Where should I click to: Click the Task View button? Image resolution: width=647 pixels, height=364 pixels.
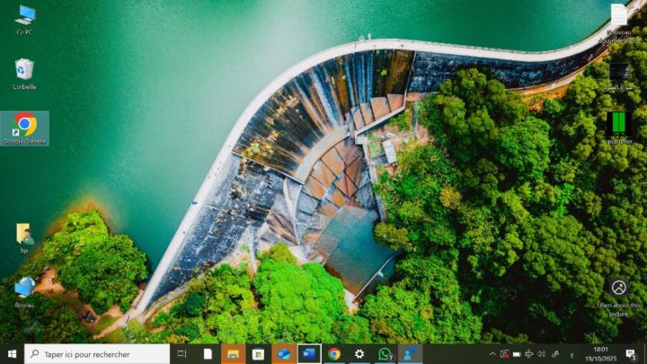182,354
